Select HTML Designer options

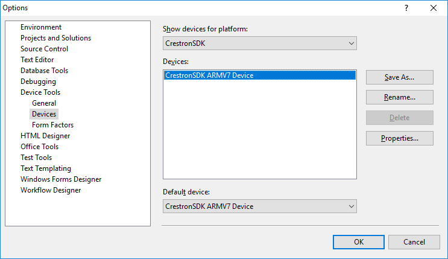[45, 136]
